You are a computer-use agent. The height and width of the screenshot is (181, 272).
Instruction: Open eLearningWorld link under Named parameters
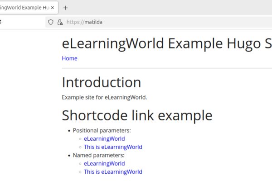[x=104, y=163]
